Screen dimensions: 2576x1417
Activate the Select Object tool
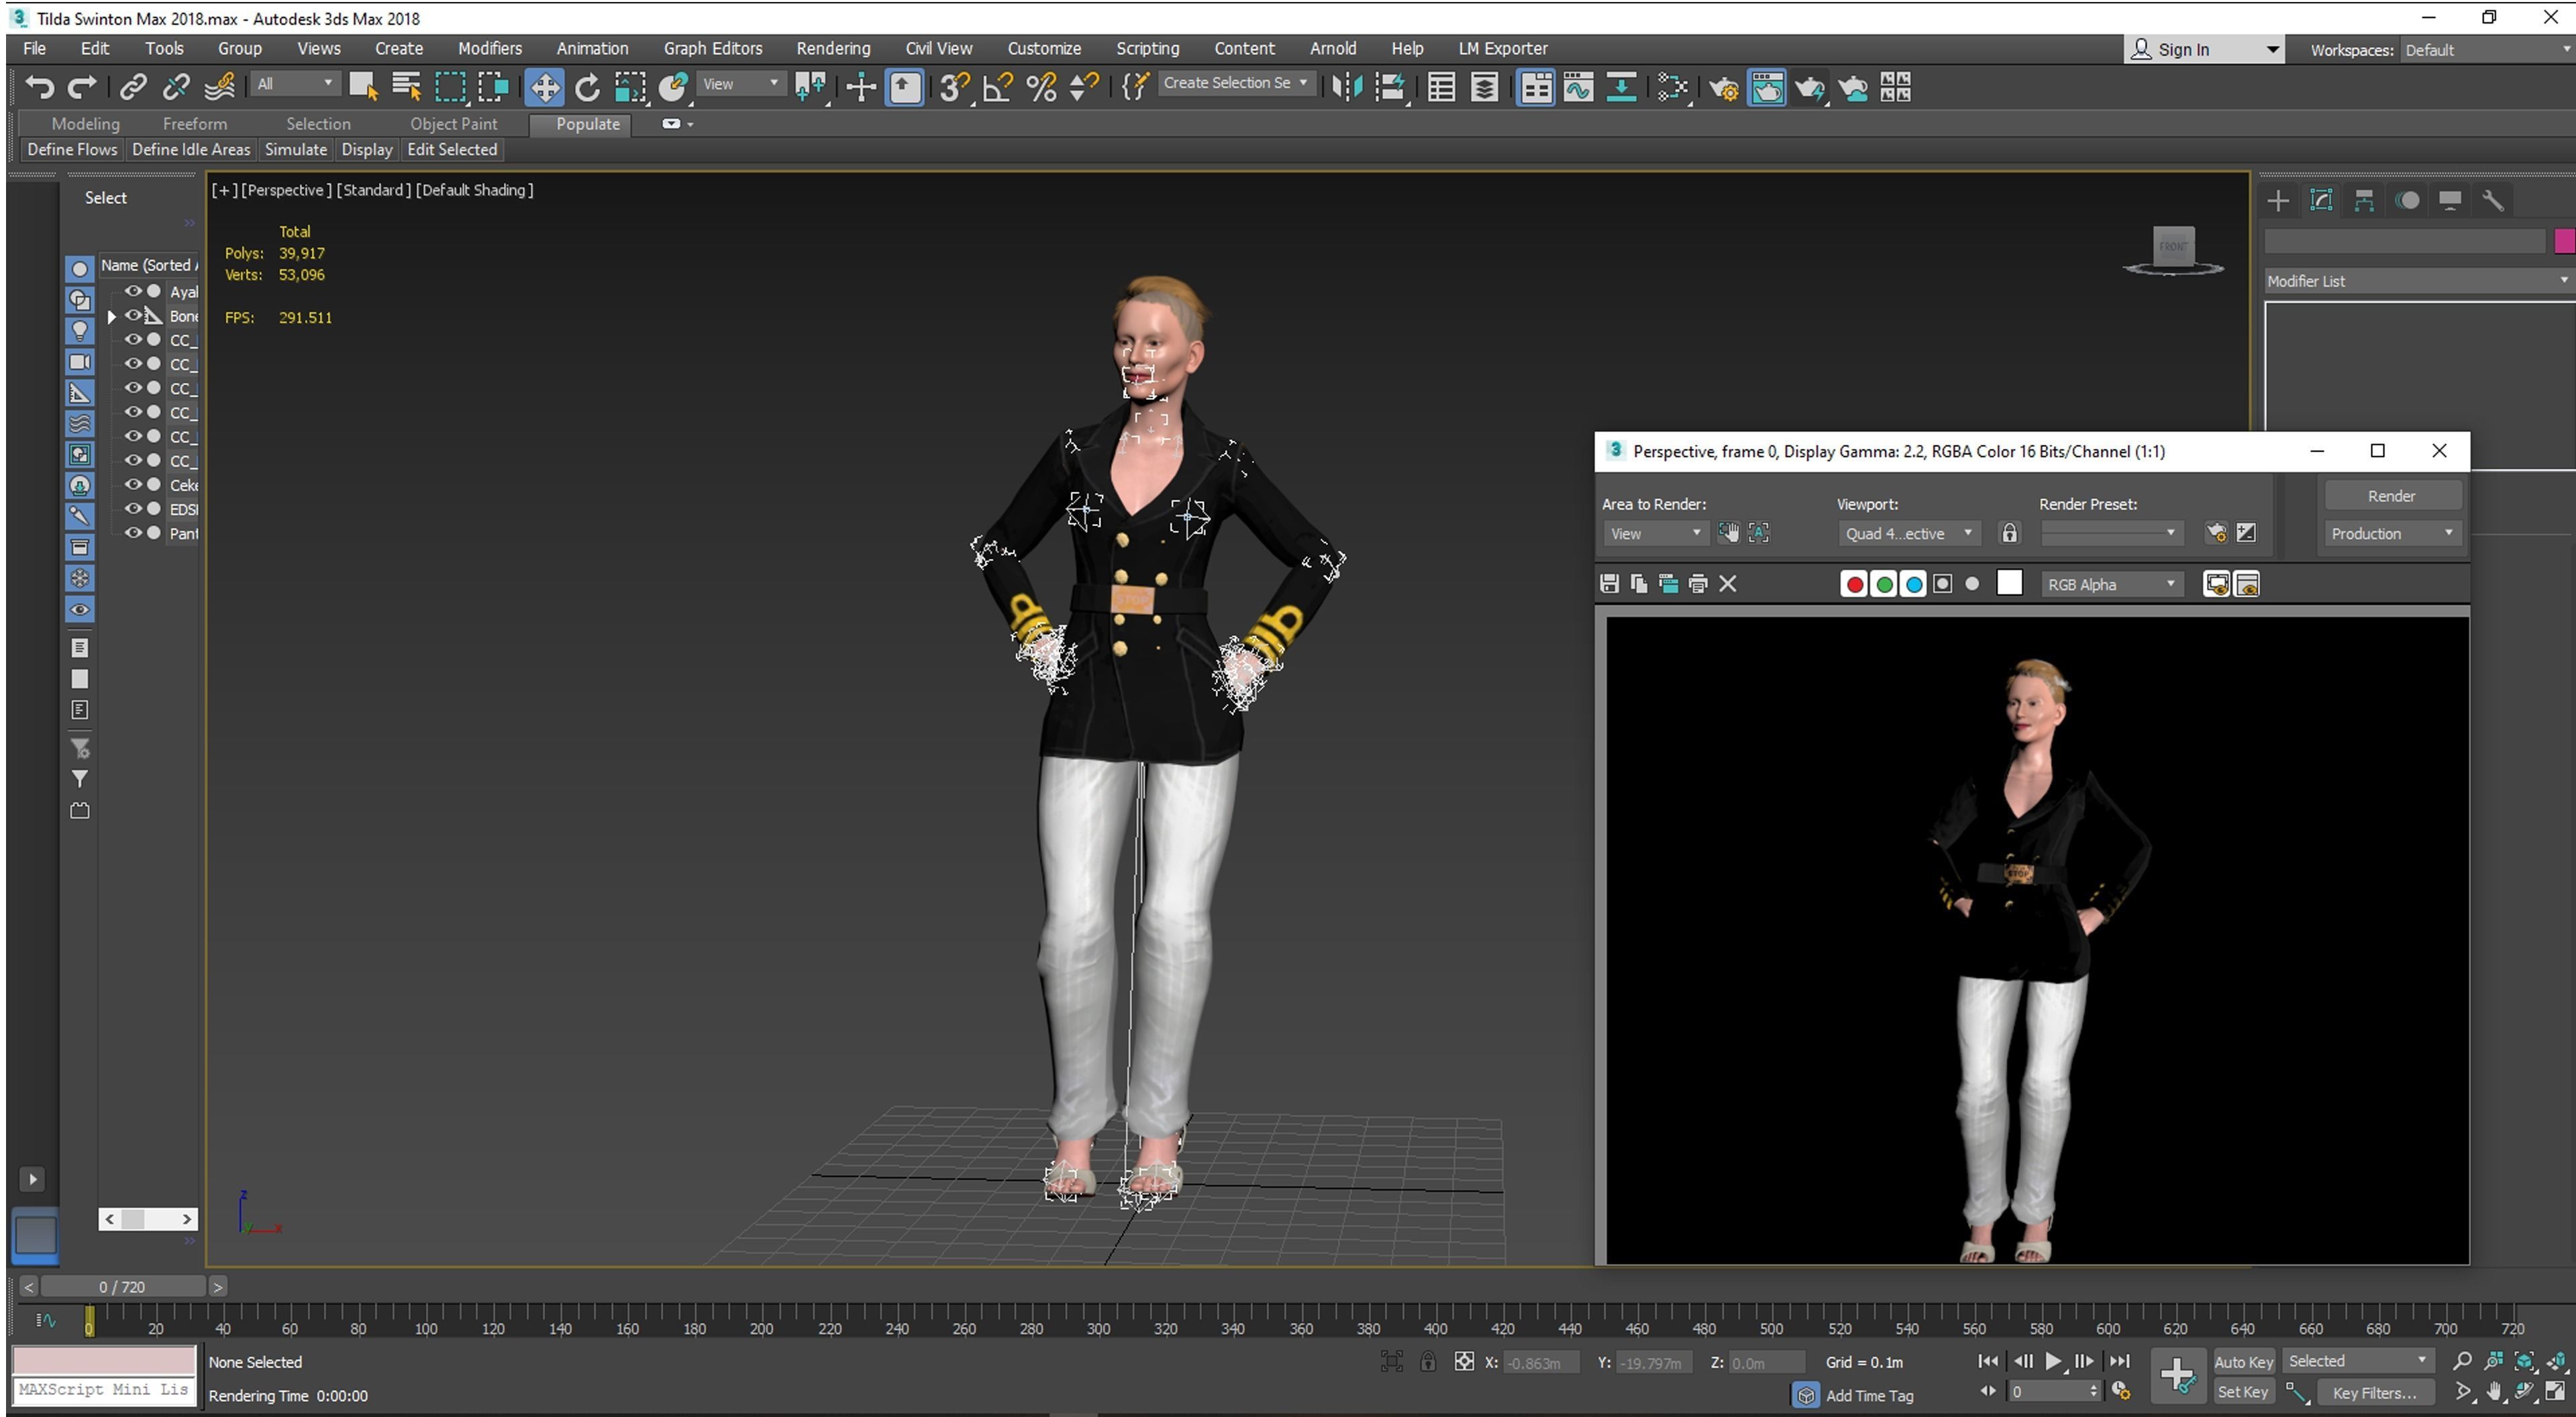pyautogui.click(x=362, y=87)
